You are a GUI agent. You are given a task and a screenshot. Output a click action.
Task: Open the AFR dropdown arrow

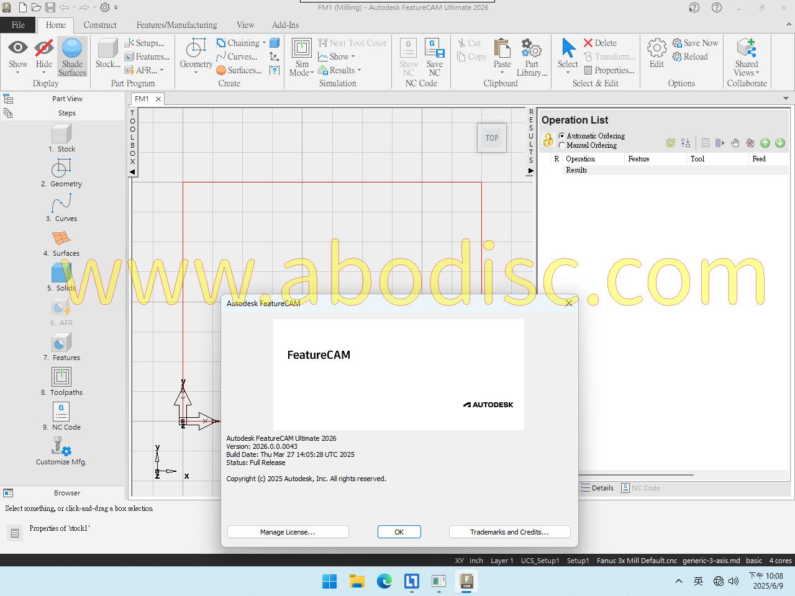[161, 70]
